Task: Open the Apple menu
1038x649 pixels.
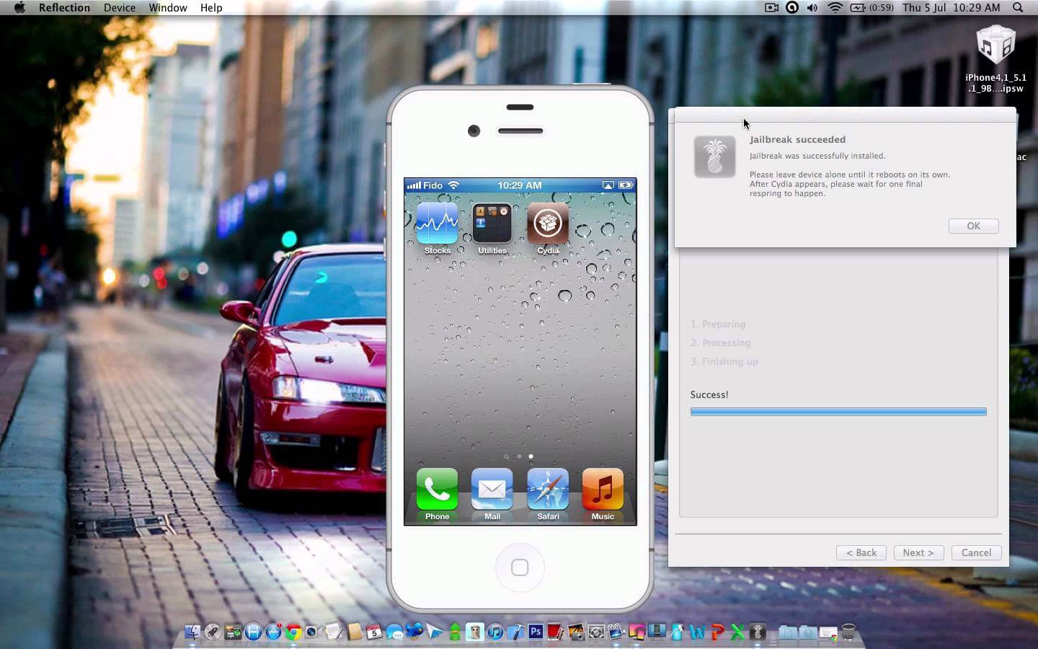Action: click(x=19, y=7)
